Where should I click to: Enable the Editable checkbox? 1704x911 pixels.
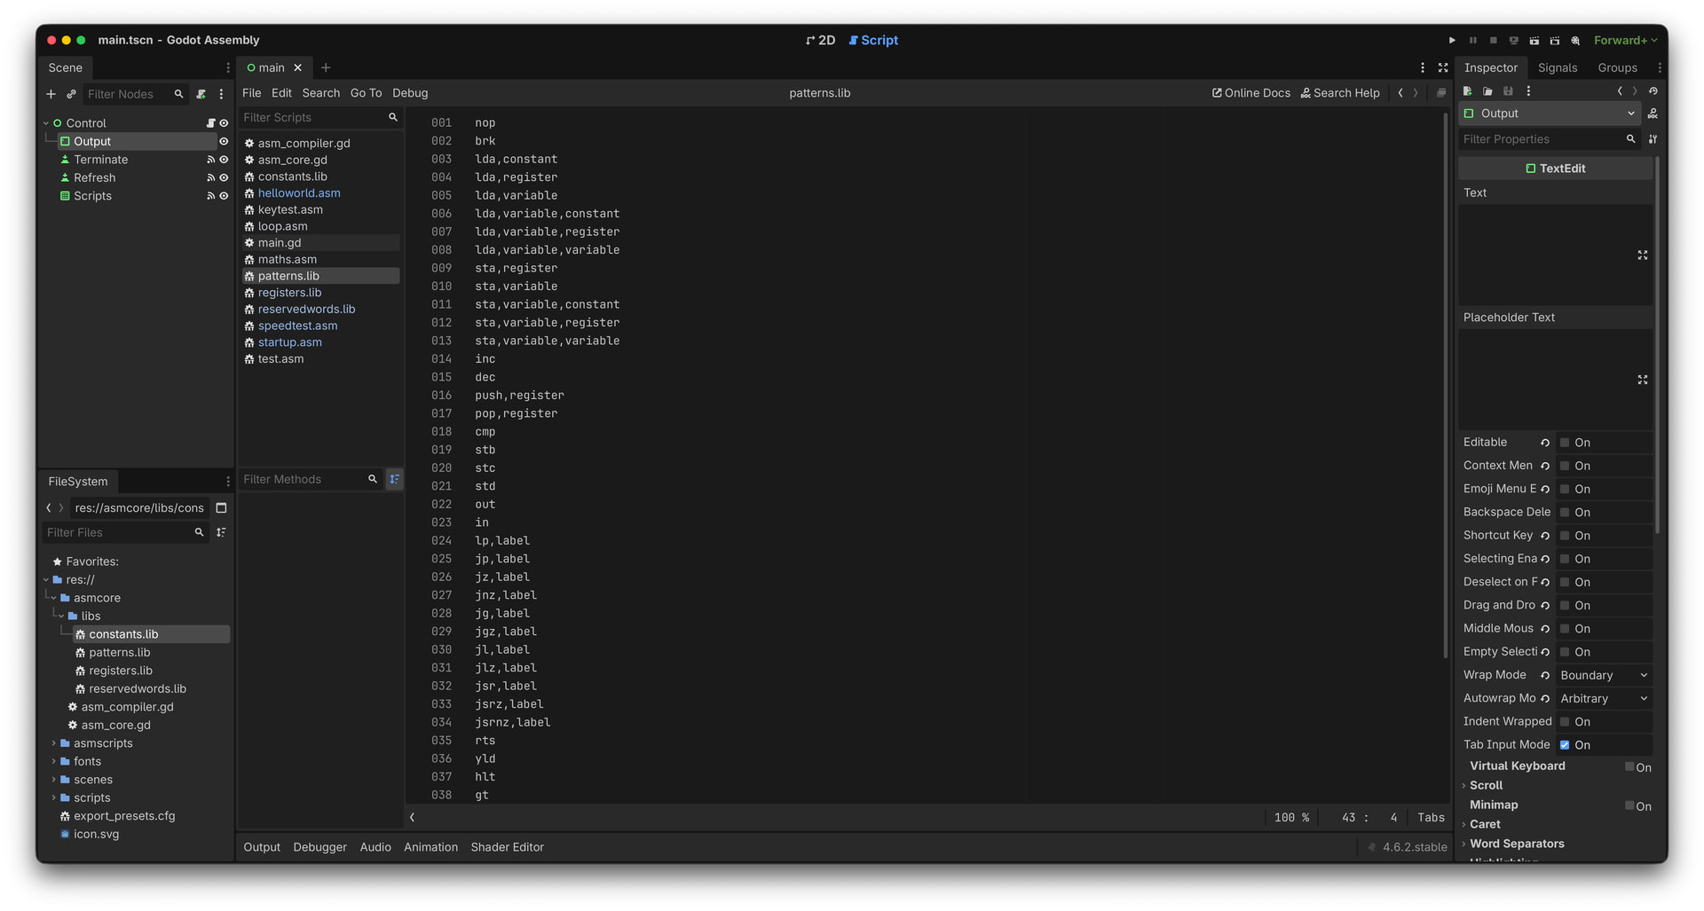pyautogui.click(x=1565, y=443)
